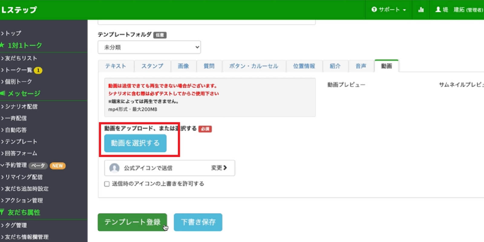Open the 堤 建拓 user account menu

459,10
